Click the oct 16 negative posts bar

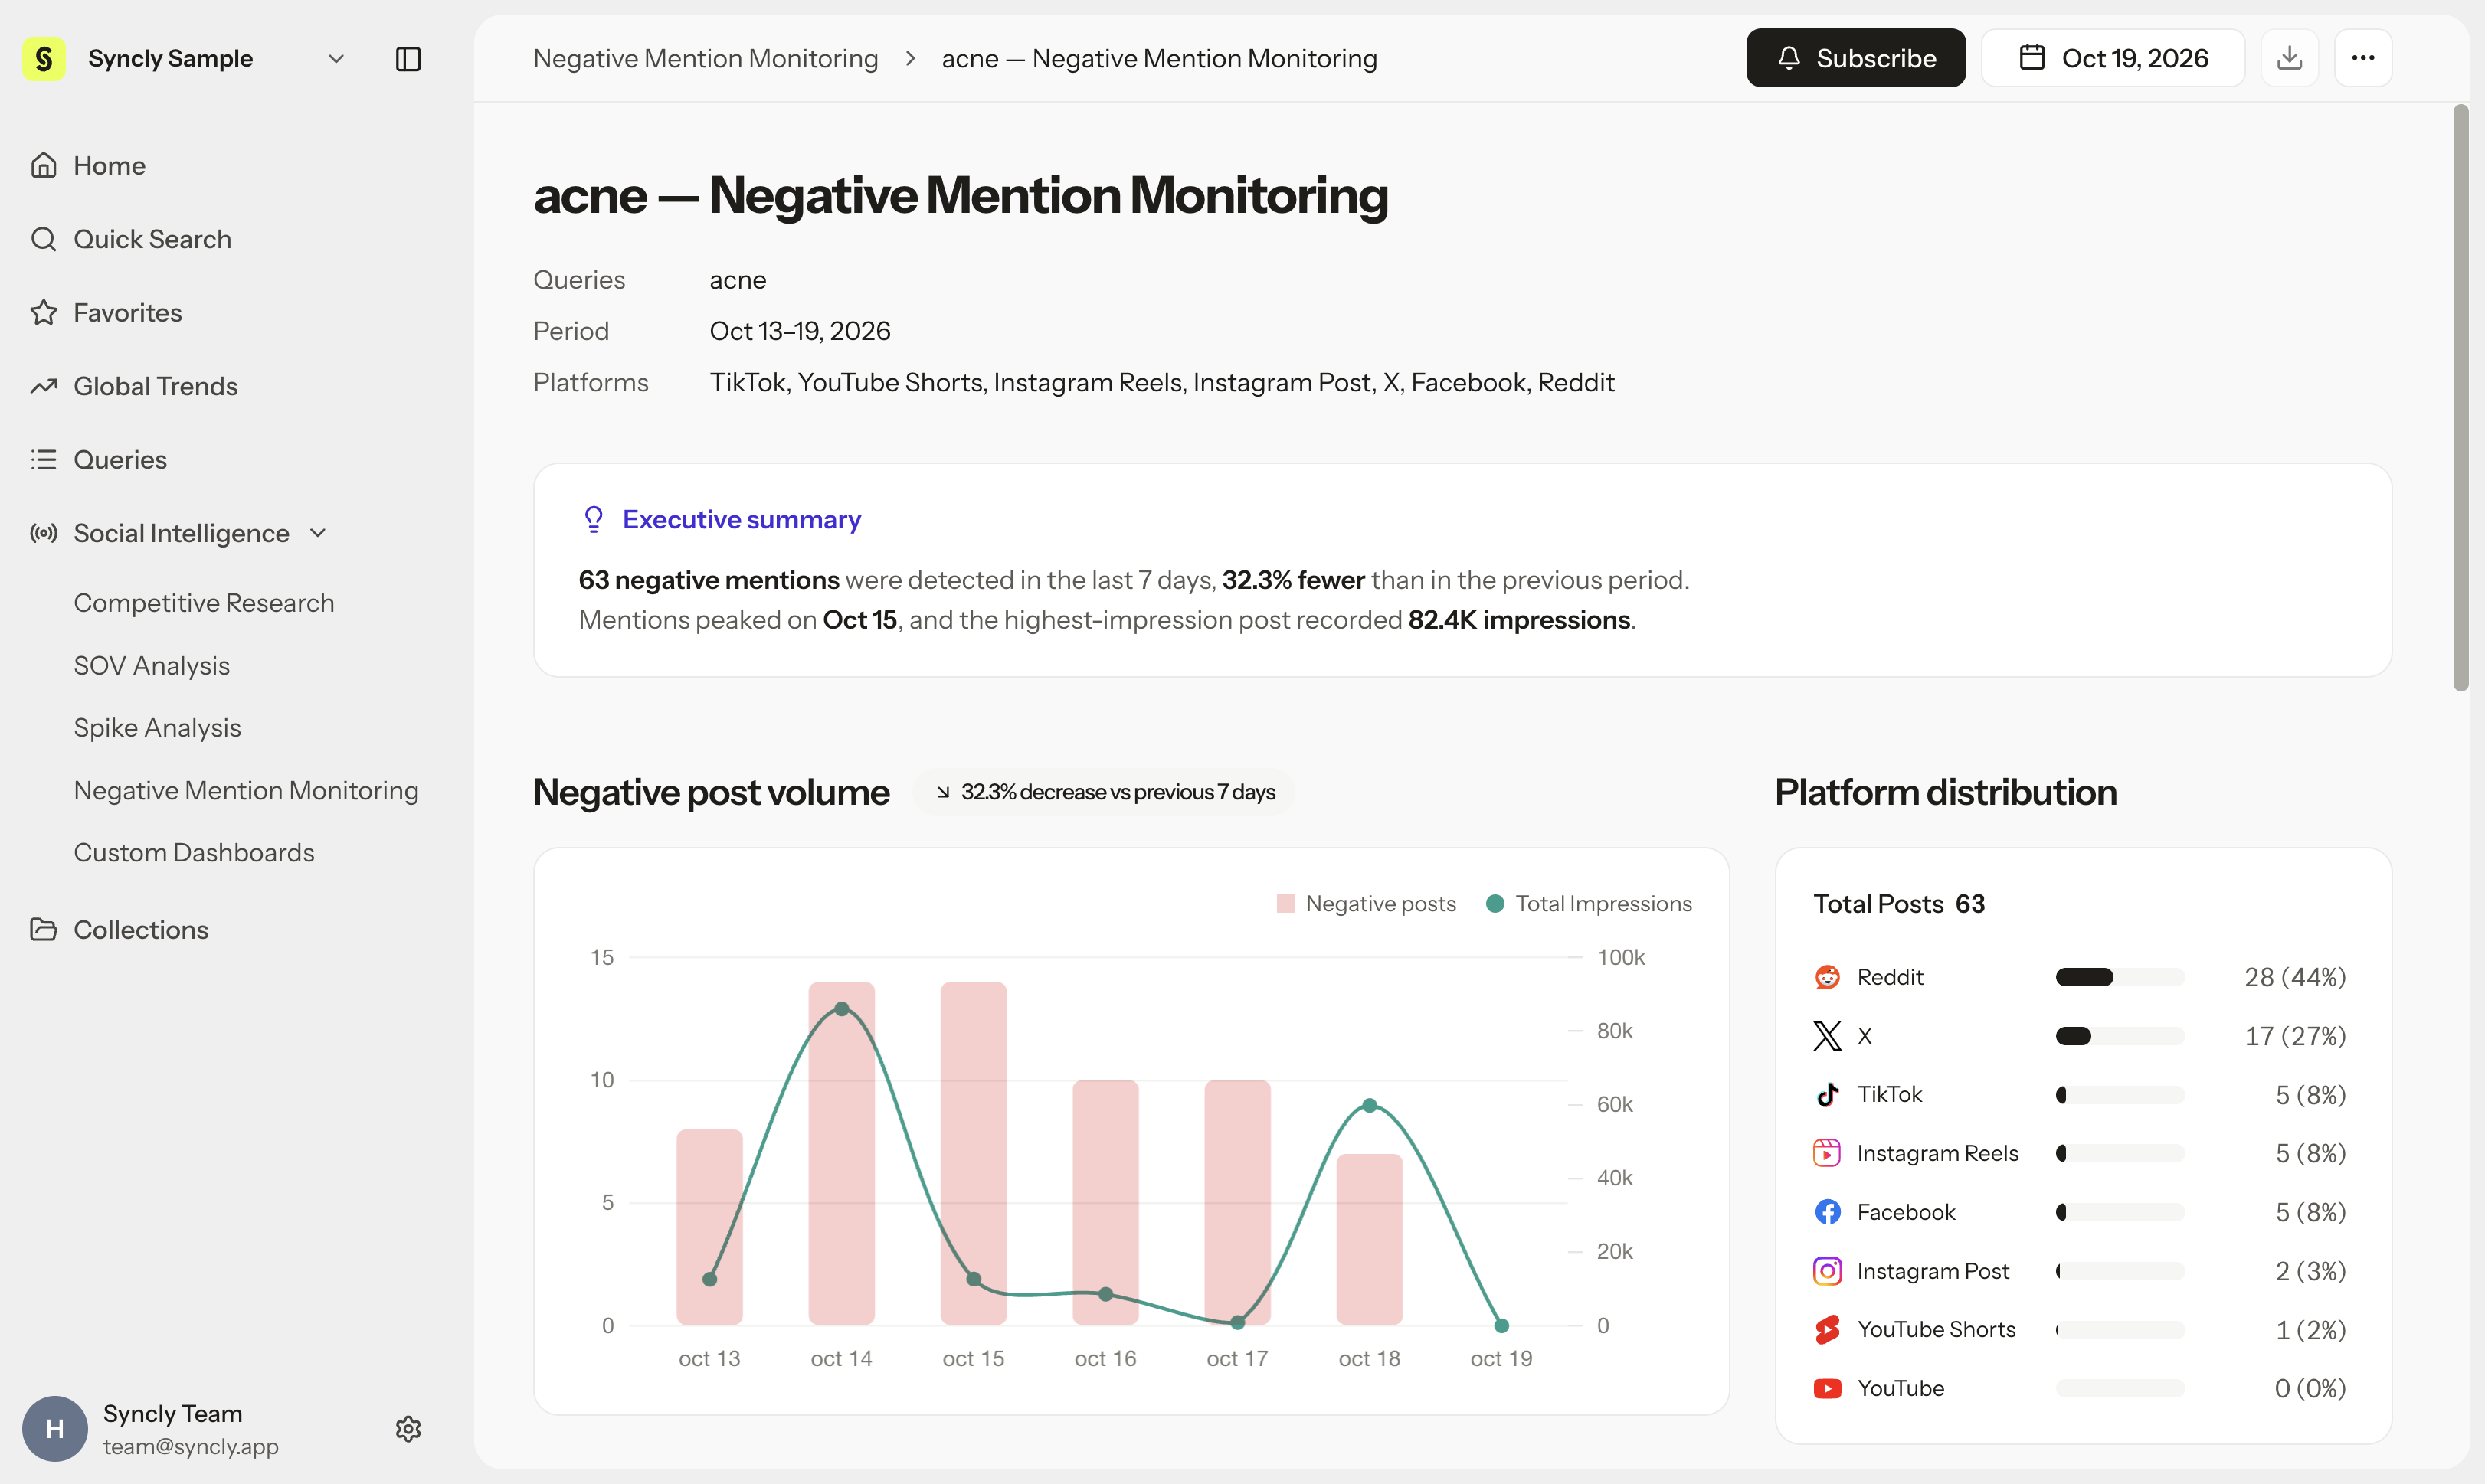(x=1105, y=1202)
